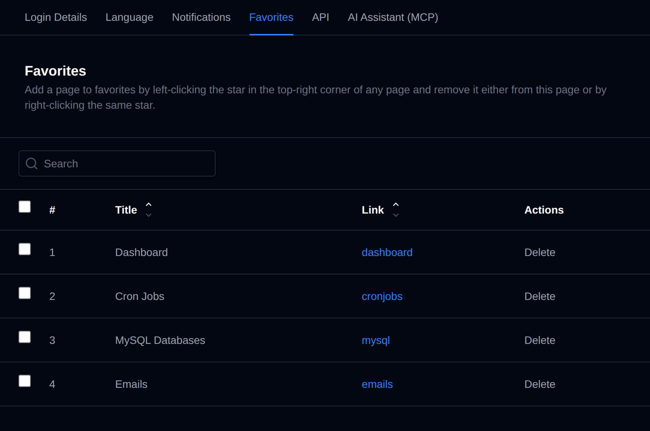Screen dimensions: 650x431
Task: Click the Link column header text
Action: (x=373, y=210)
